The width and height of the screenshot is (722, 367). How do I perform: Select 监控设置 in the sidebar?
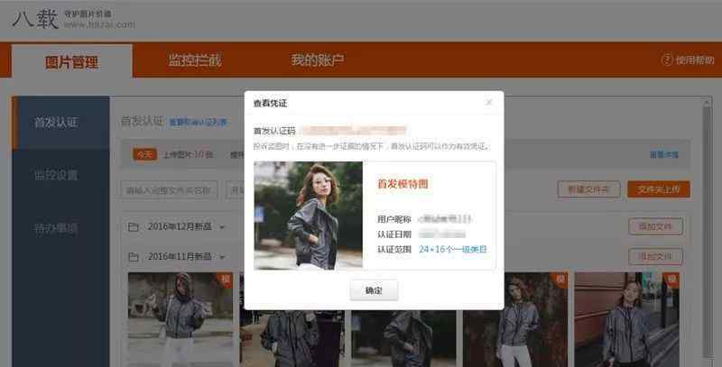[x=56, y=175]
